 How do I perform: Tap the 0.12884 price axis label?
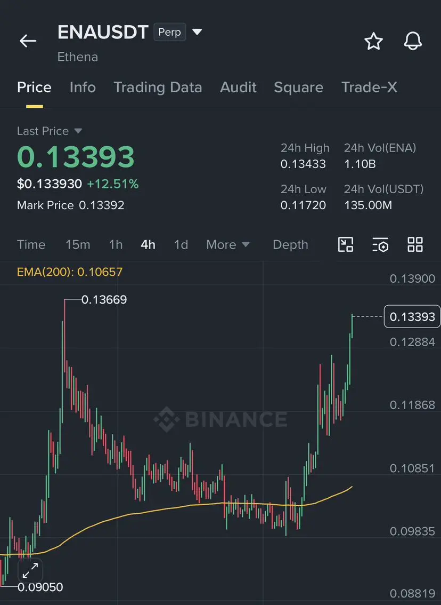(x=412, y=342)
